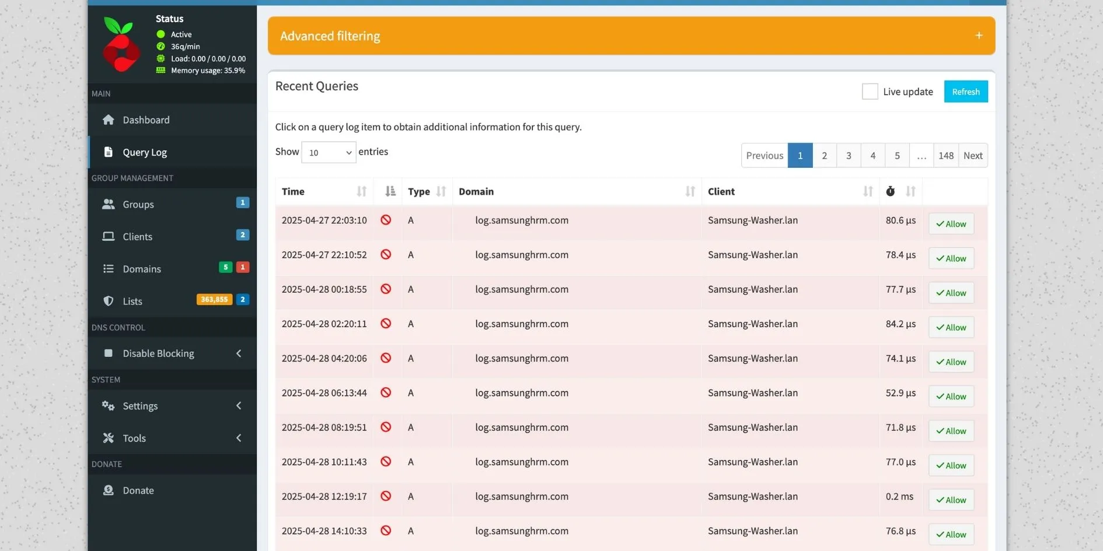This screenshot has width=1103, height=551.
Task: Click the Groups people icon
Action: point(108,204)
